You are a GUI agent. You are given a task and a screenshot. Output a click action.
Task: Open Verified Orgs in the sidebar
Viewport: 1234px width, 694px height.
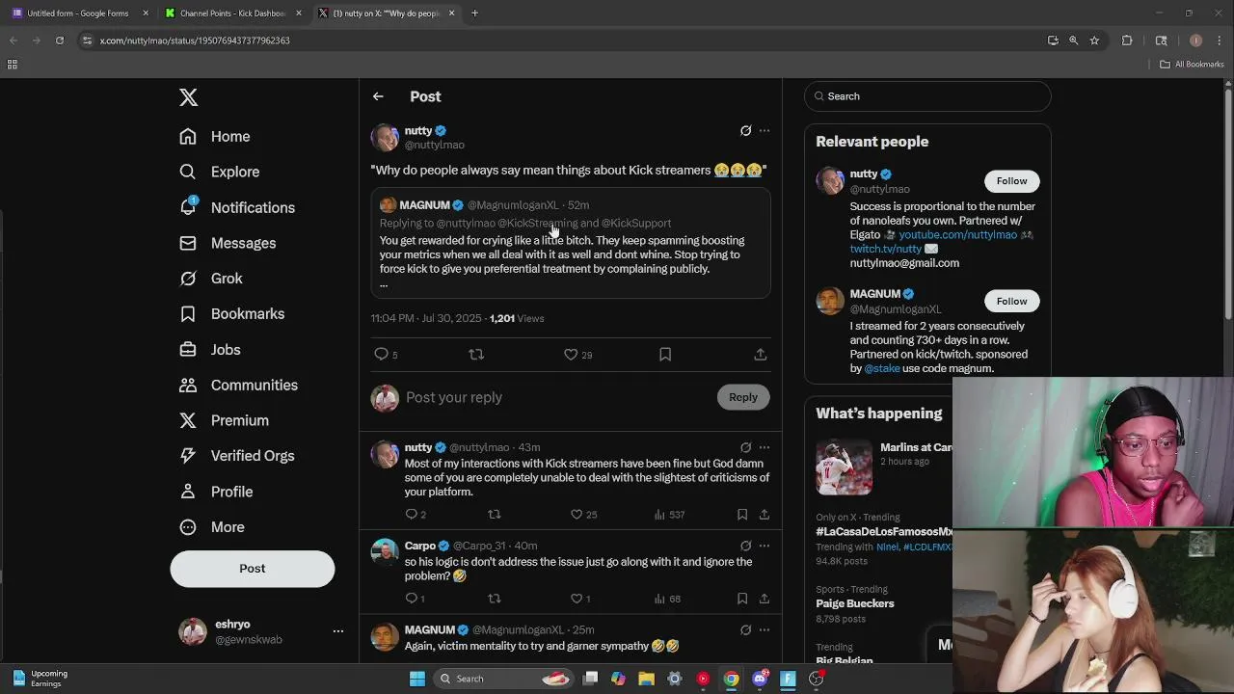point(237,456)
